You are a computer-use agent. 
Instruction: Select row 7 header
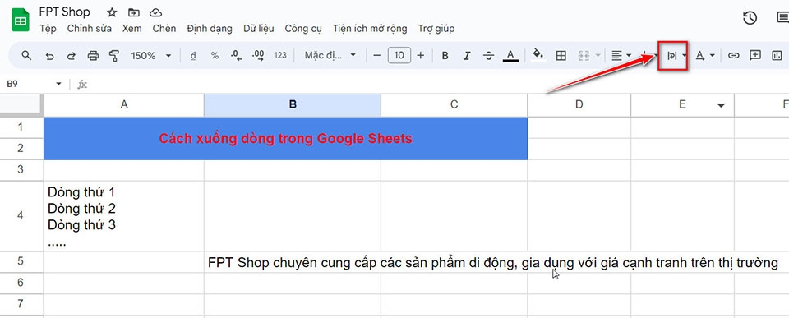click(x=21, y=304)
